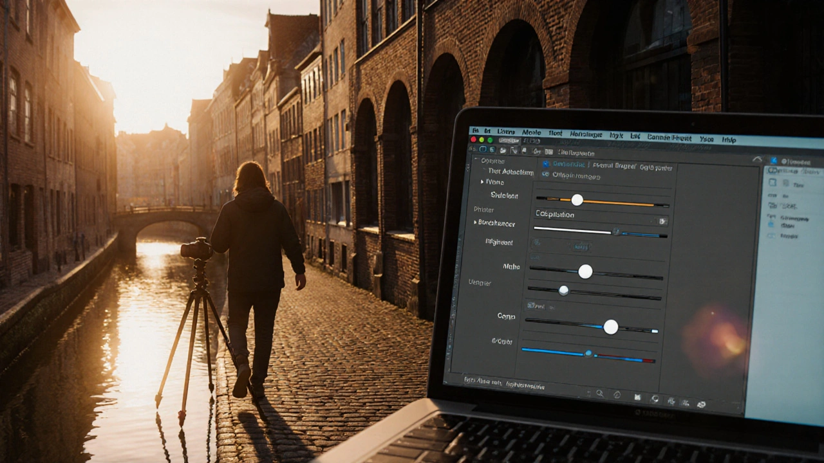Image resolution: width=824 pixels, height=463 pixels.
Task: Toggle the second checkbox below the first row
Action: 545,174
